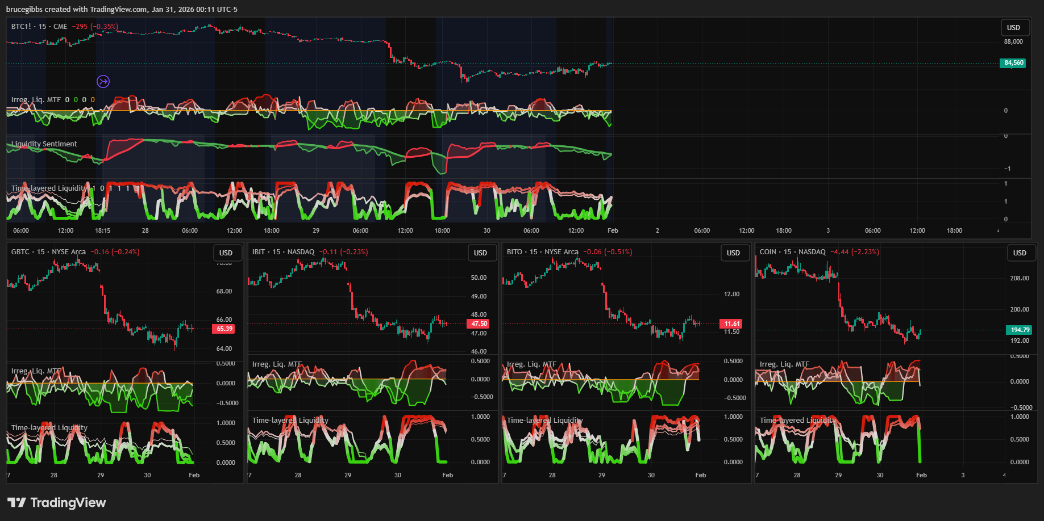Click the red 65.39 price label on GBTC

tap(224, 329)
